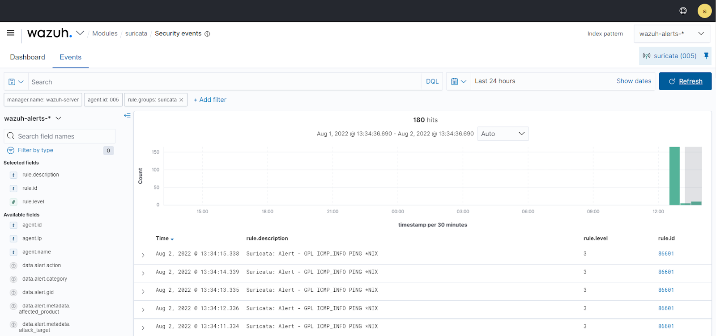The width and height of the screenshot is (716, 336).
Task: Open rule id 86601 in 13:34:11.334 row
Action: pyautogui.click(x=666, y=327)
